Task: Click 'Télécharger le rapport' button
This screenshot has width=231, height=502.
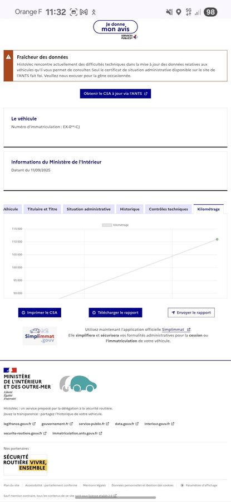Action: pos(115,312)
